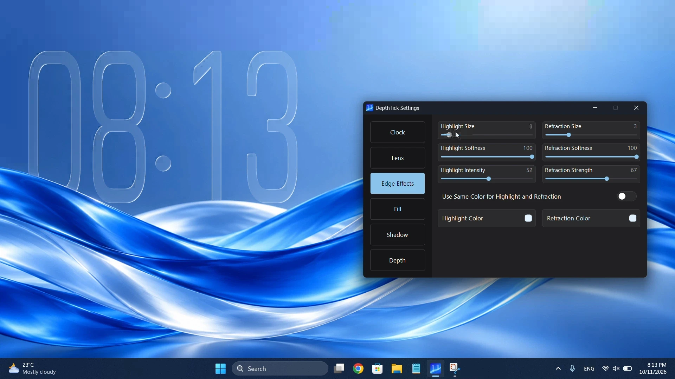Open Microsoft Store from the taskbar

click(x=378, y=369)
